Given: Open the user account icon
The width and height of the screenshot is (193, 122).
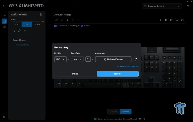Looking at the screenshot, I should (188, 6).
